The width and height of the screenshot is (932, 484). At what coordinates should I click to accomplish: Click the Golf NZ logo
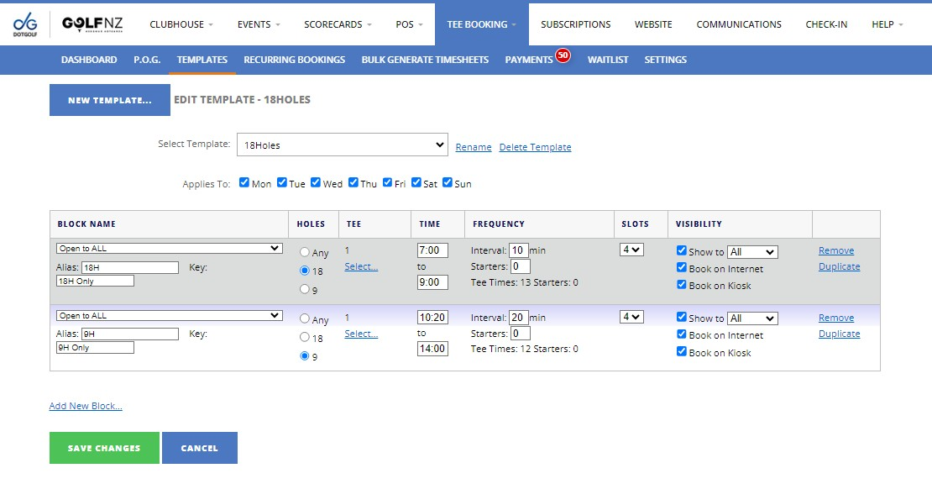click(x=92, y=24)
